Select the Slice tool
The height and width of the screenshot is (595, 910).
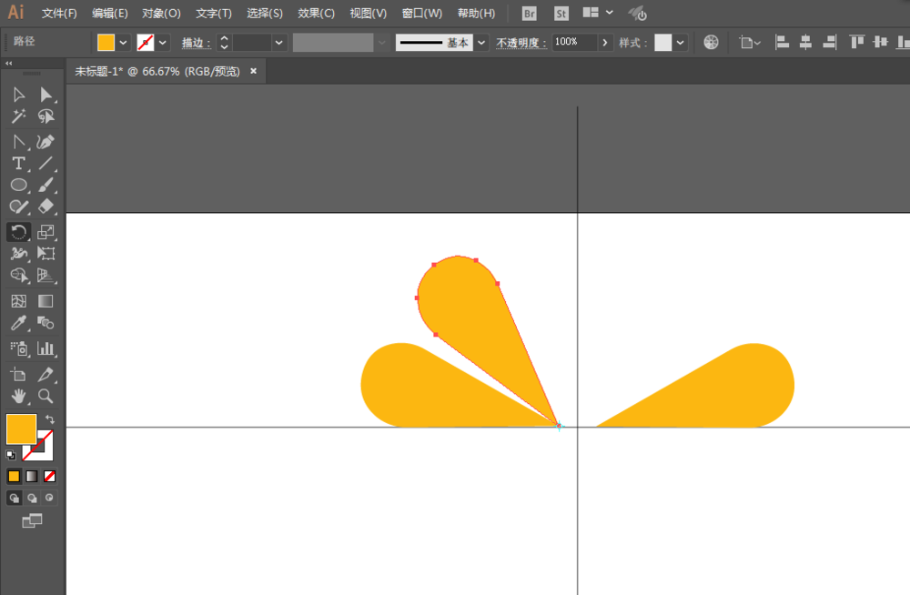[45, 375]
